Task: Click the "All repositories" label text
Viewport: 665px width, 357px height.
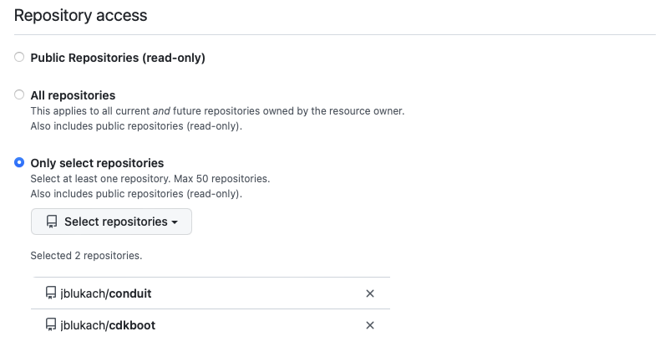Action: pos(73,95)
